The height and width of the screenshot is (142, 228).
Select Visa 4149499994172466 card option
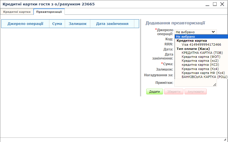click(x=201, y=44)
